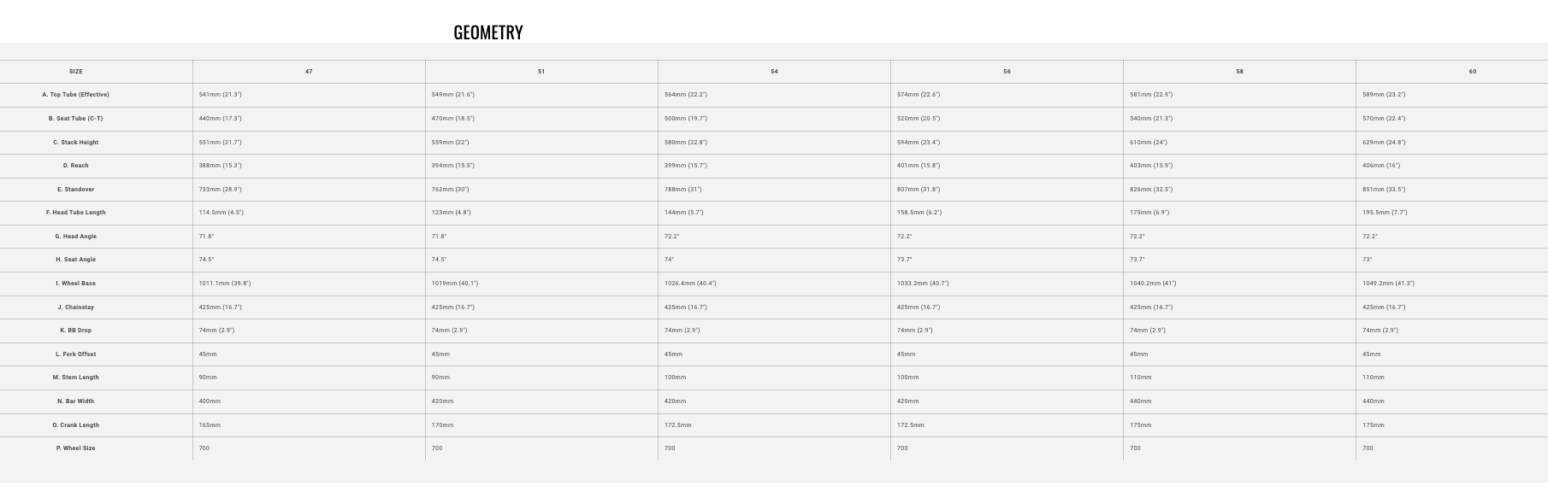The width and height of the screenshot is (1548, 492).
Task: Click the 165mm crank length cell
Action: [x=210, y=425]
